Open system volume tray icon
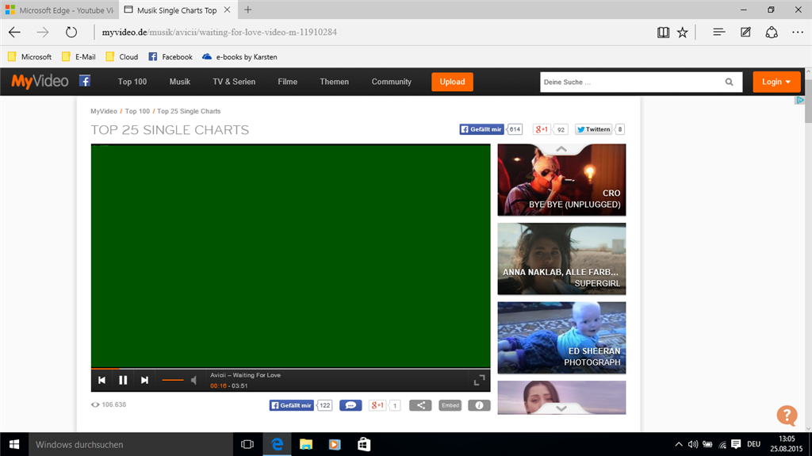The height and width of the screenshot is (456, 812). click(693, 444)
